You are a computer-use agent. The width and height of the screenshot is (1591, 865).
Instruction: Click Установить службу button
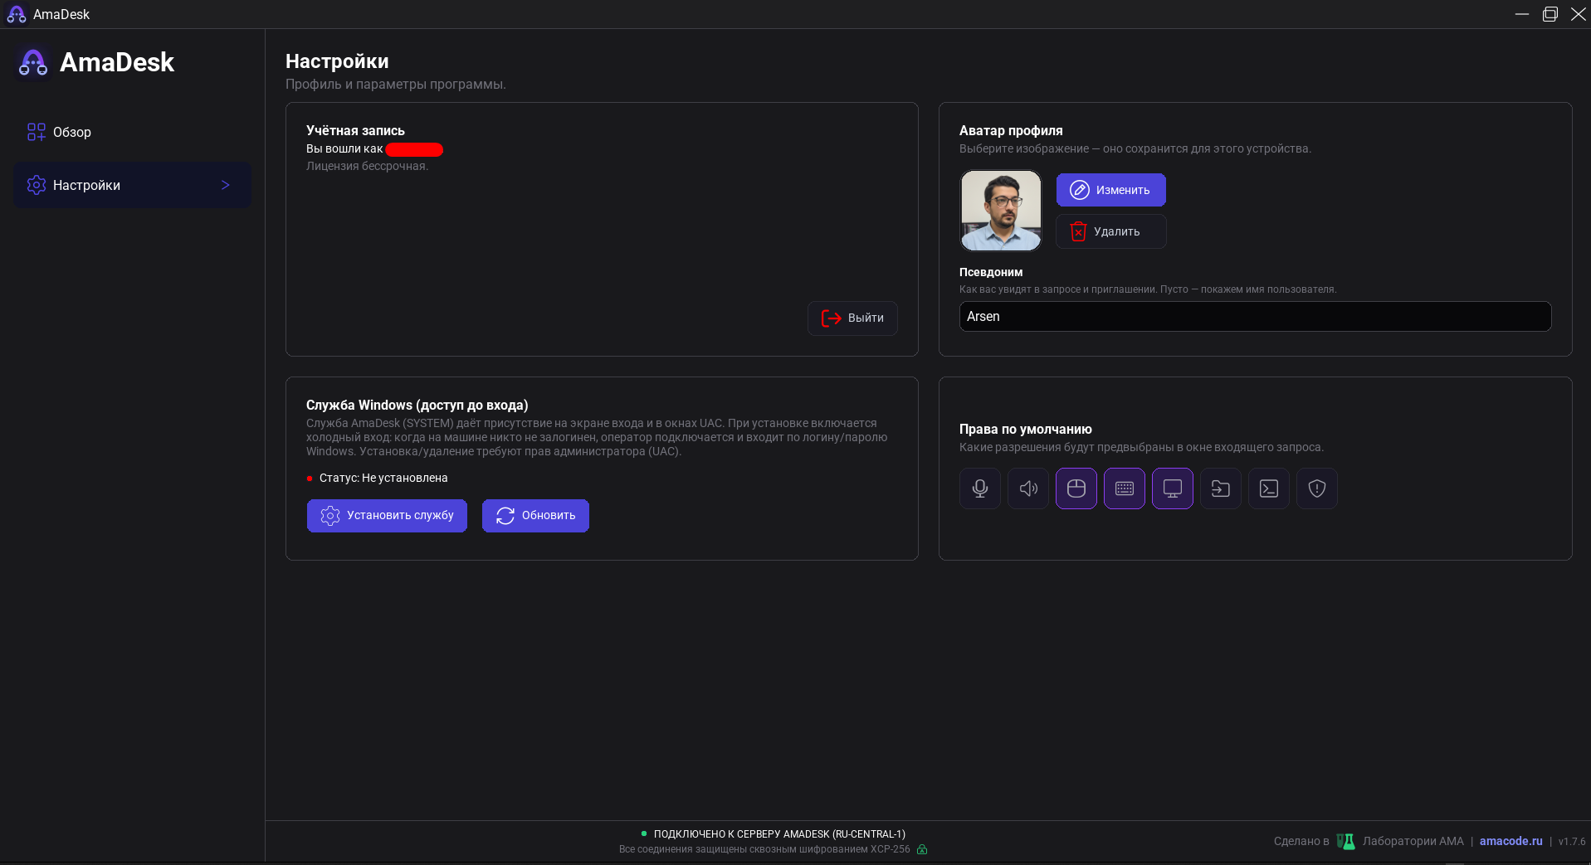(x=387, y=516)
